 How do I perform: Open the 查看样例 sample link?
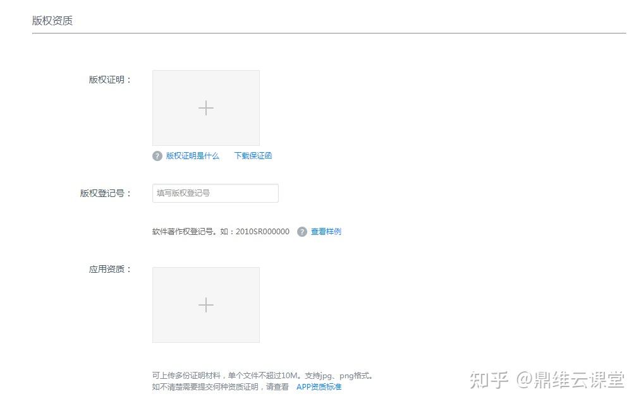[x=326, y=231]
